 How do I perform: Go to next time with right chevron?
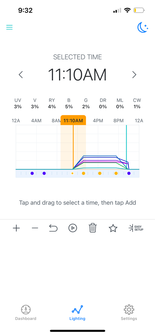coord(134,75)
